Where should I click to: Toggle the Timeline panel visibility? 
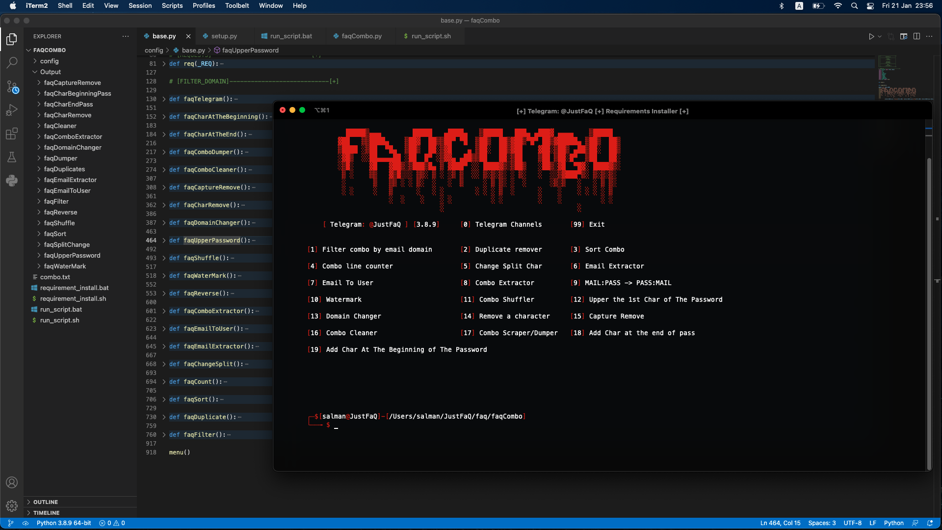click(47, 512)
